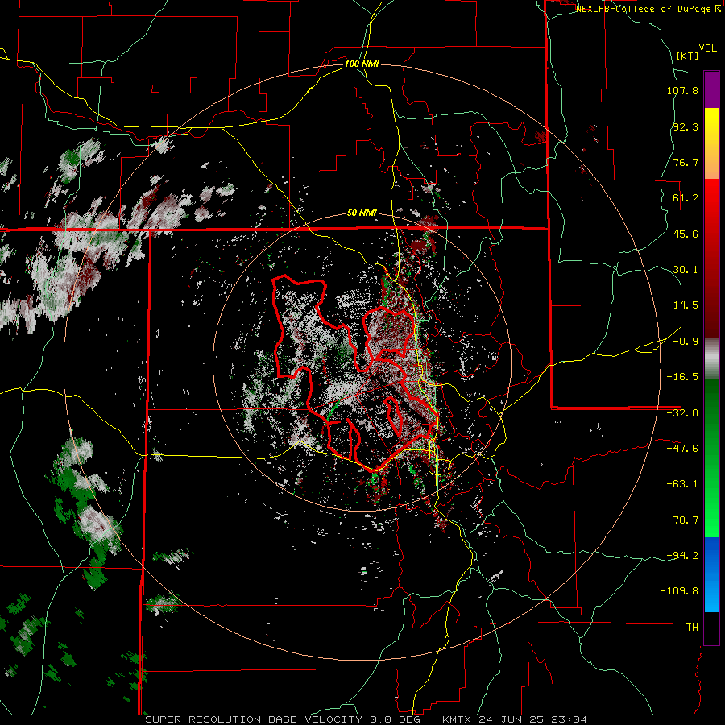Click the 100 NMI range ring label
Screen dimensions: 725x725
362,64
